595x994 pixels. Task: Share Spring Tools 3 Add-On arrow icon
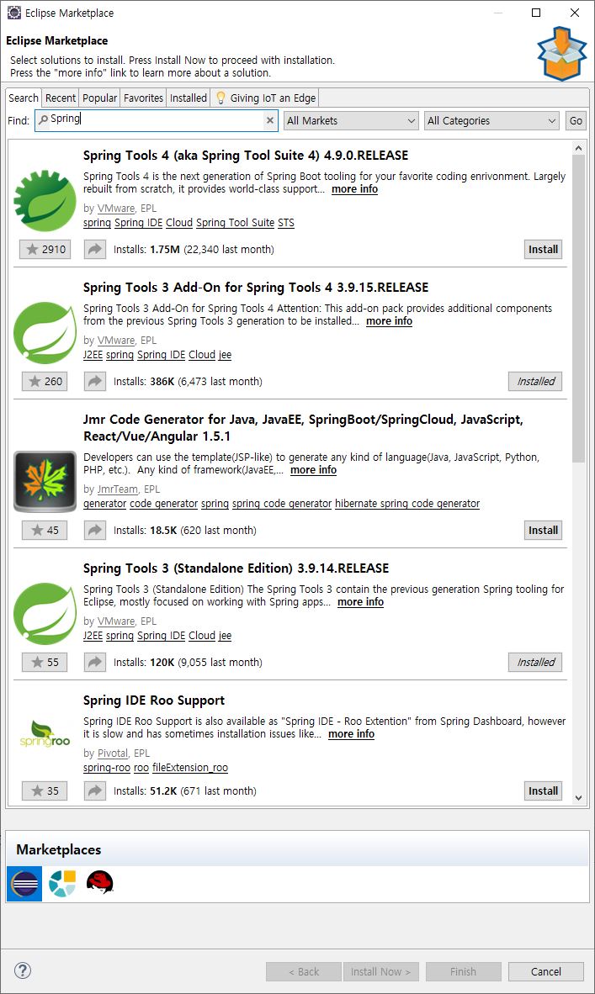(x=94, y=381)
